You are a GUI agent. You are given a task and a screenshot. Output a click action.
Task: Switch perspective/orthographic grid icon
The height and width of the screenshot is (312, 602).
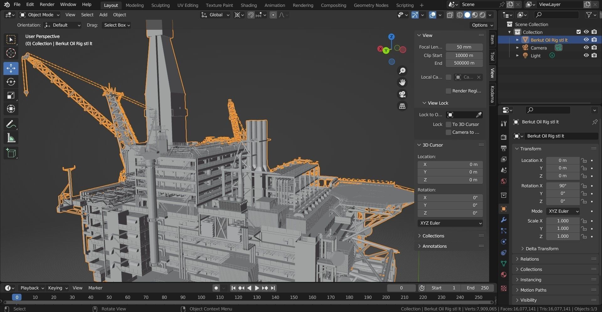(402, 106)
